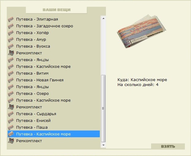Click the ticket icon beside Путевка - Витим
The width and height of the screenshot is (191, 156).
coord(11,73)
